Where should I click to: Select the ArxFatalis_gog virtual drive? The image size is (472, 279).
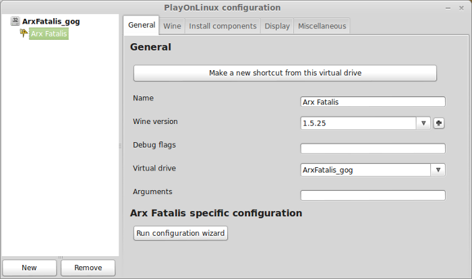coord(51,22)
